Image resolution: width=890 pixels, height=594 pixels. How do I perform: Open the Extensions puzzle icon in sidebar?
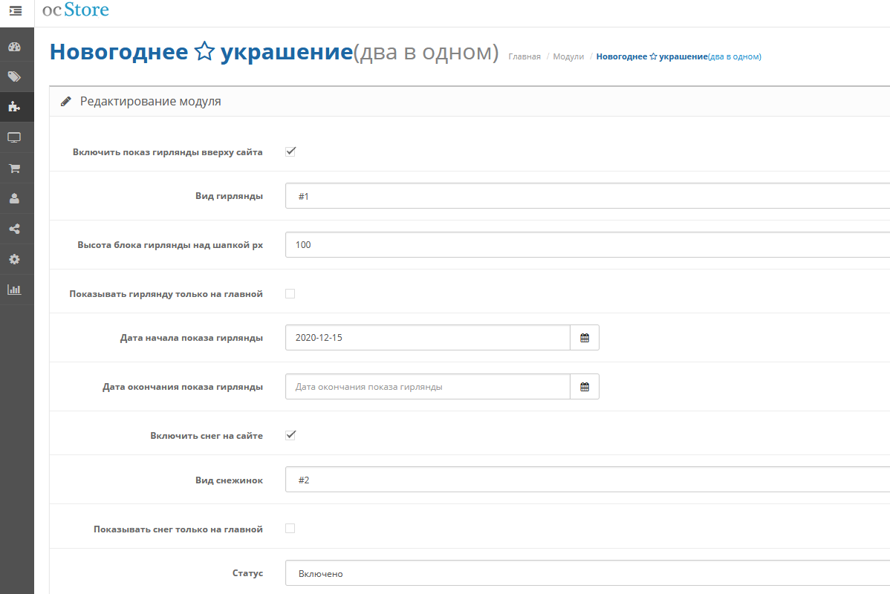(x=14, y=107)
